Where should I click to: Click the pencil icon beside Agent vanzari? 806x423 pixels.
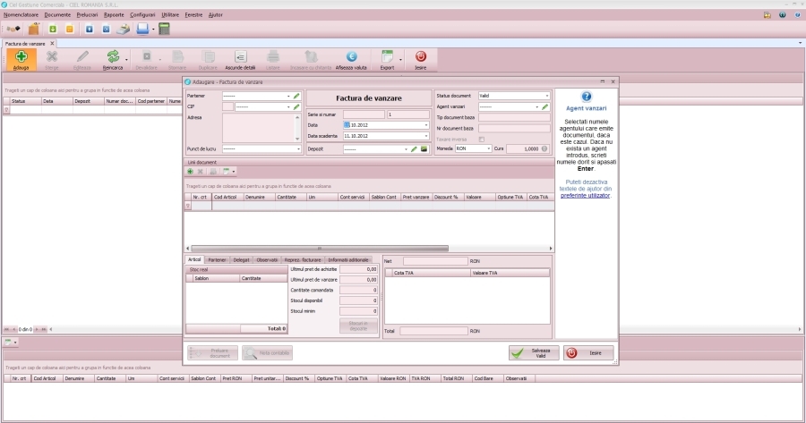(x=544, y=106)
